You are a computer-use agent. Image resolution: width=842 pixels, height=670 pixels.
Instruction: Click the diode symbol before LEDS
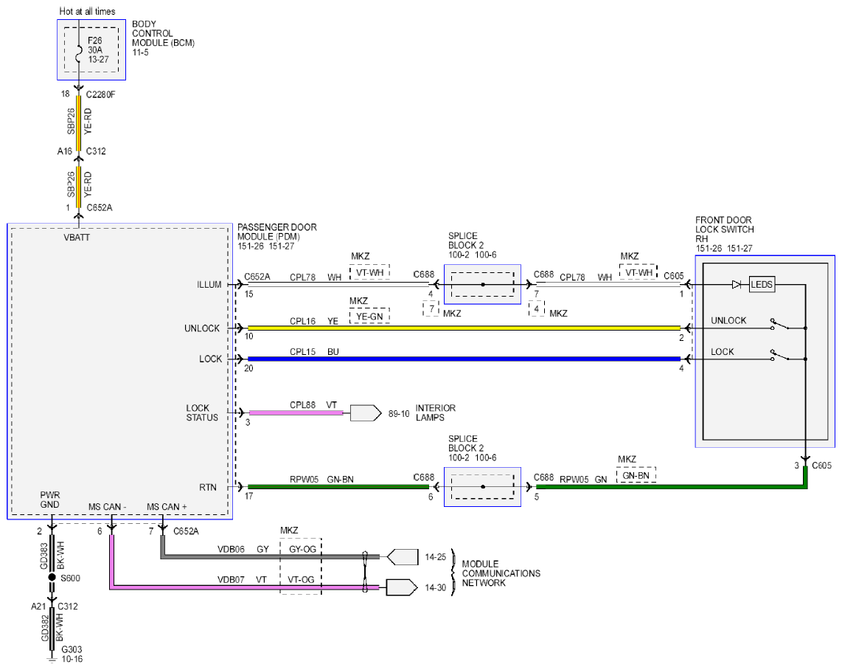pos(737,285)
